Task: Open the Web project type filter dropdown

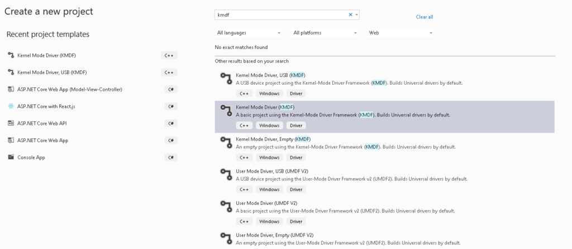Action: [x=400, y=33]
